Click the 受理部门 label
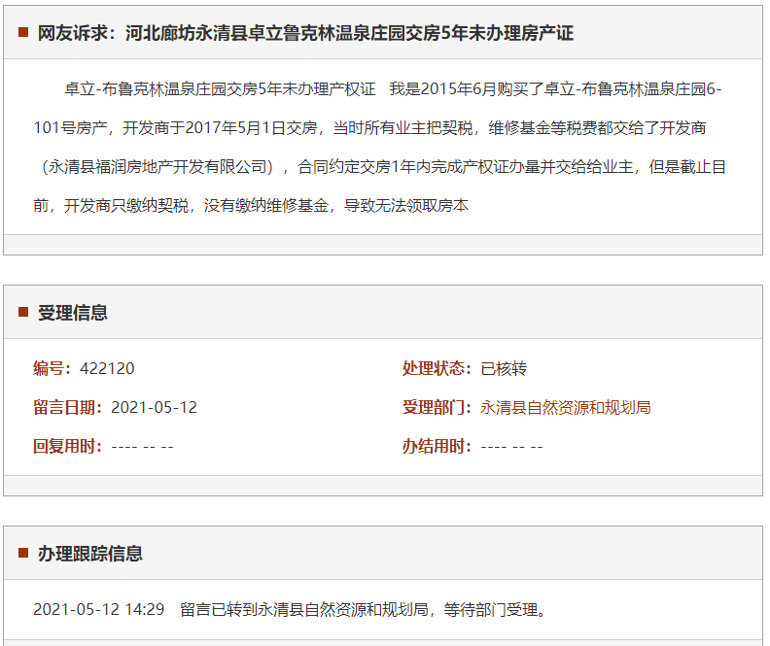The width and height of the screenshot is (770, 646). pyautogui.click(x=437, y=407)
